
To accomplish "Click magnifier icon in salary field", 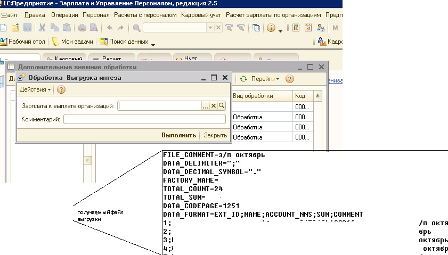I will point(222,106).
